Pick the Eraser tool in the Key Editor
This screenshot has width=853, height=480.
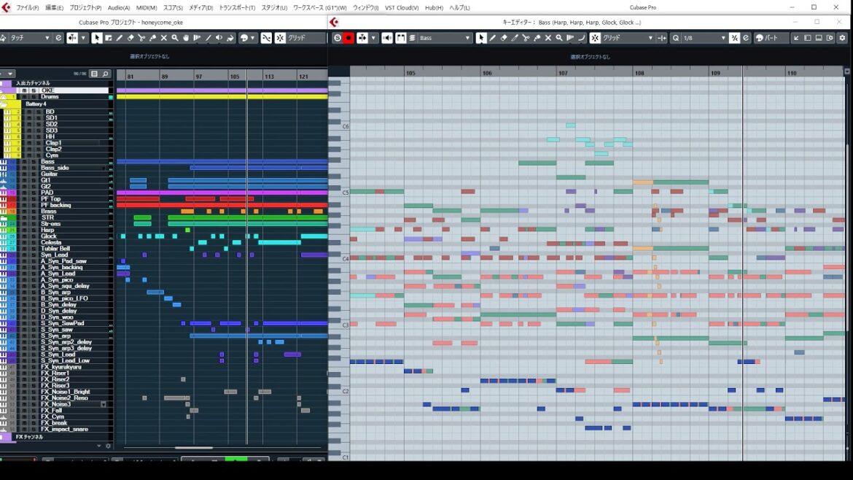tap(504, 38)
